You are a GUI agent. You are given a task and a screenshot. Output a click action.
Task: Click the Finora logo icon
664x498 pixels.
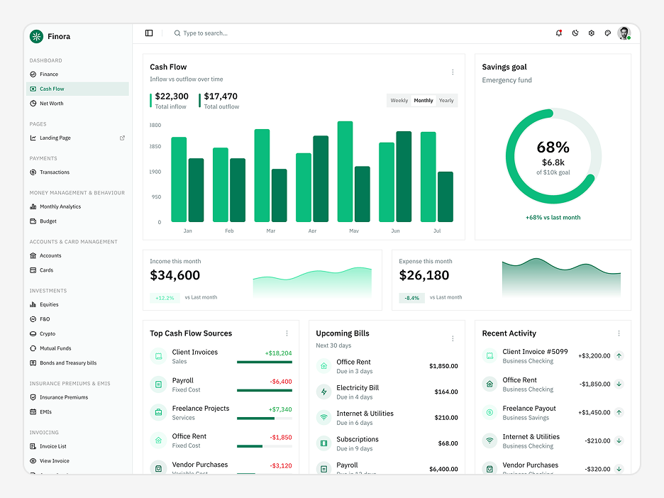pos(36,36)
